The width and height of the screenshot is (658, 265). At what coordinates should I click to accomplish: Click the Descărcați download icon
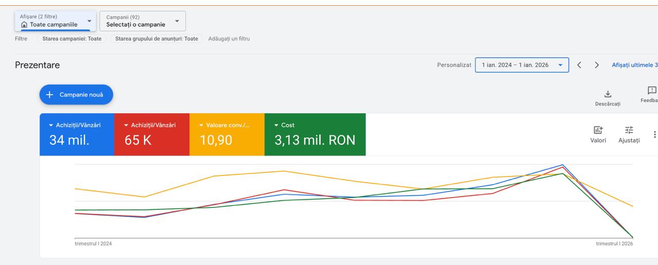(x=608, y=94)
